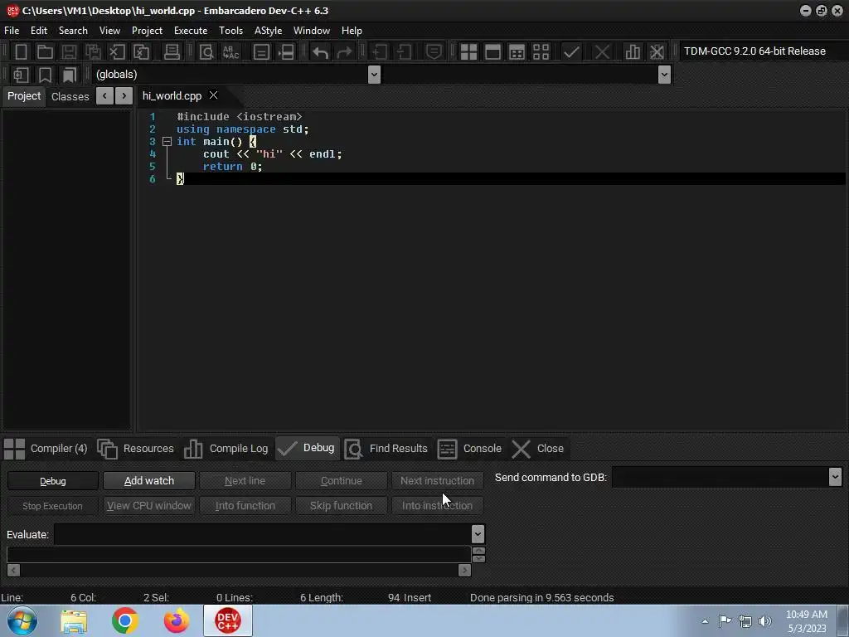Click the Skip function button

(x=341, y=505)
